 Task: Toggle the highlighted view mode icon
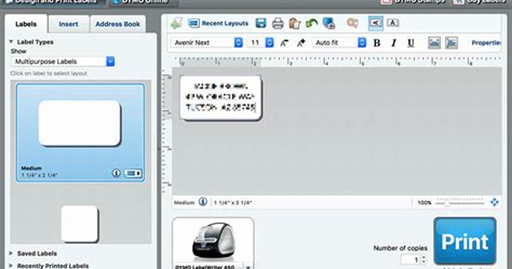click(x=375, y=23)
